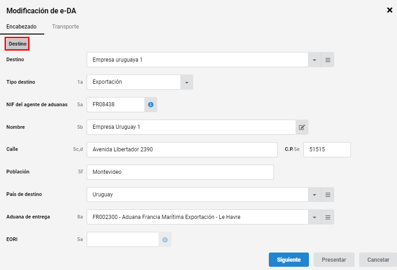
Task: Open the Exportación combo box
Action: [140, 82]
